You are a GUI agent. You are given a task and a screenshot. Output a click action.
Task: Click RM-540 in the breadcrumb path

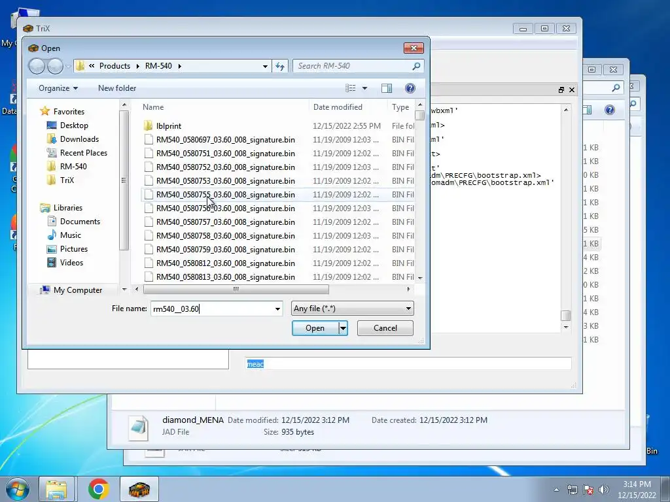click(158, 66)
